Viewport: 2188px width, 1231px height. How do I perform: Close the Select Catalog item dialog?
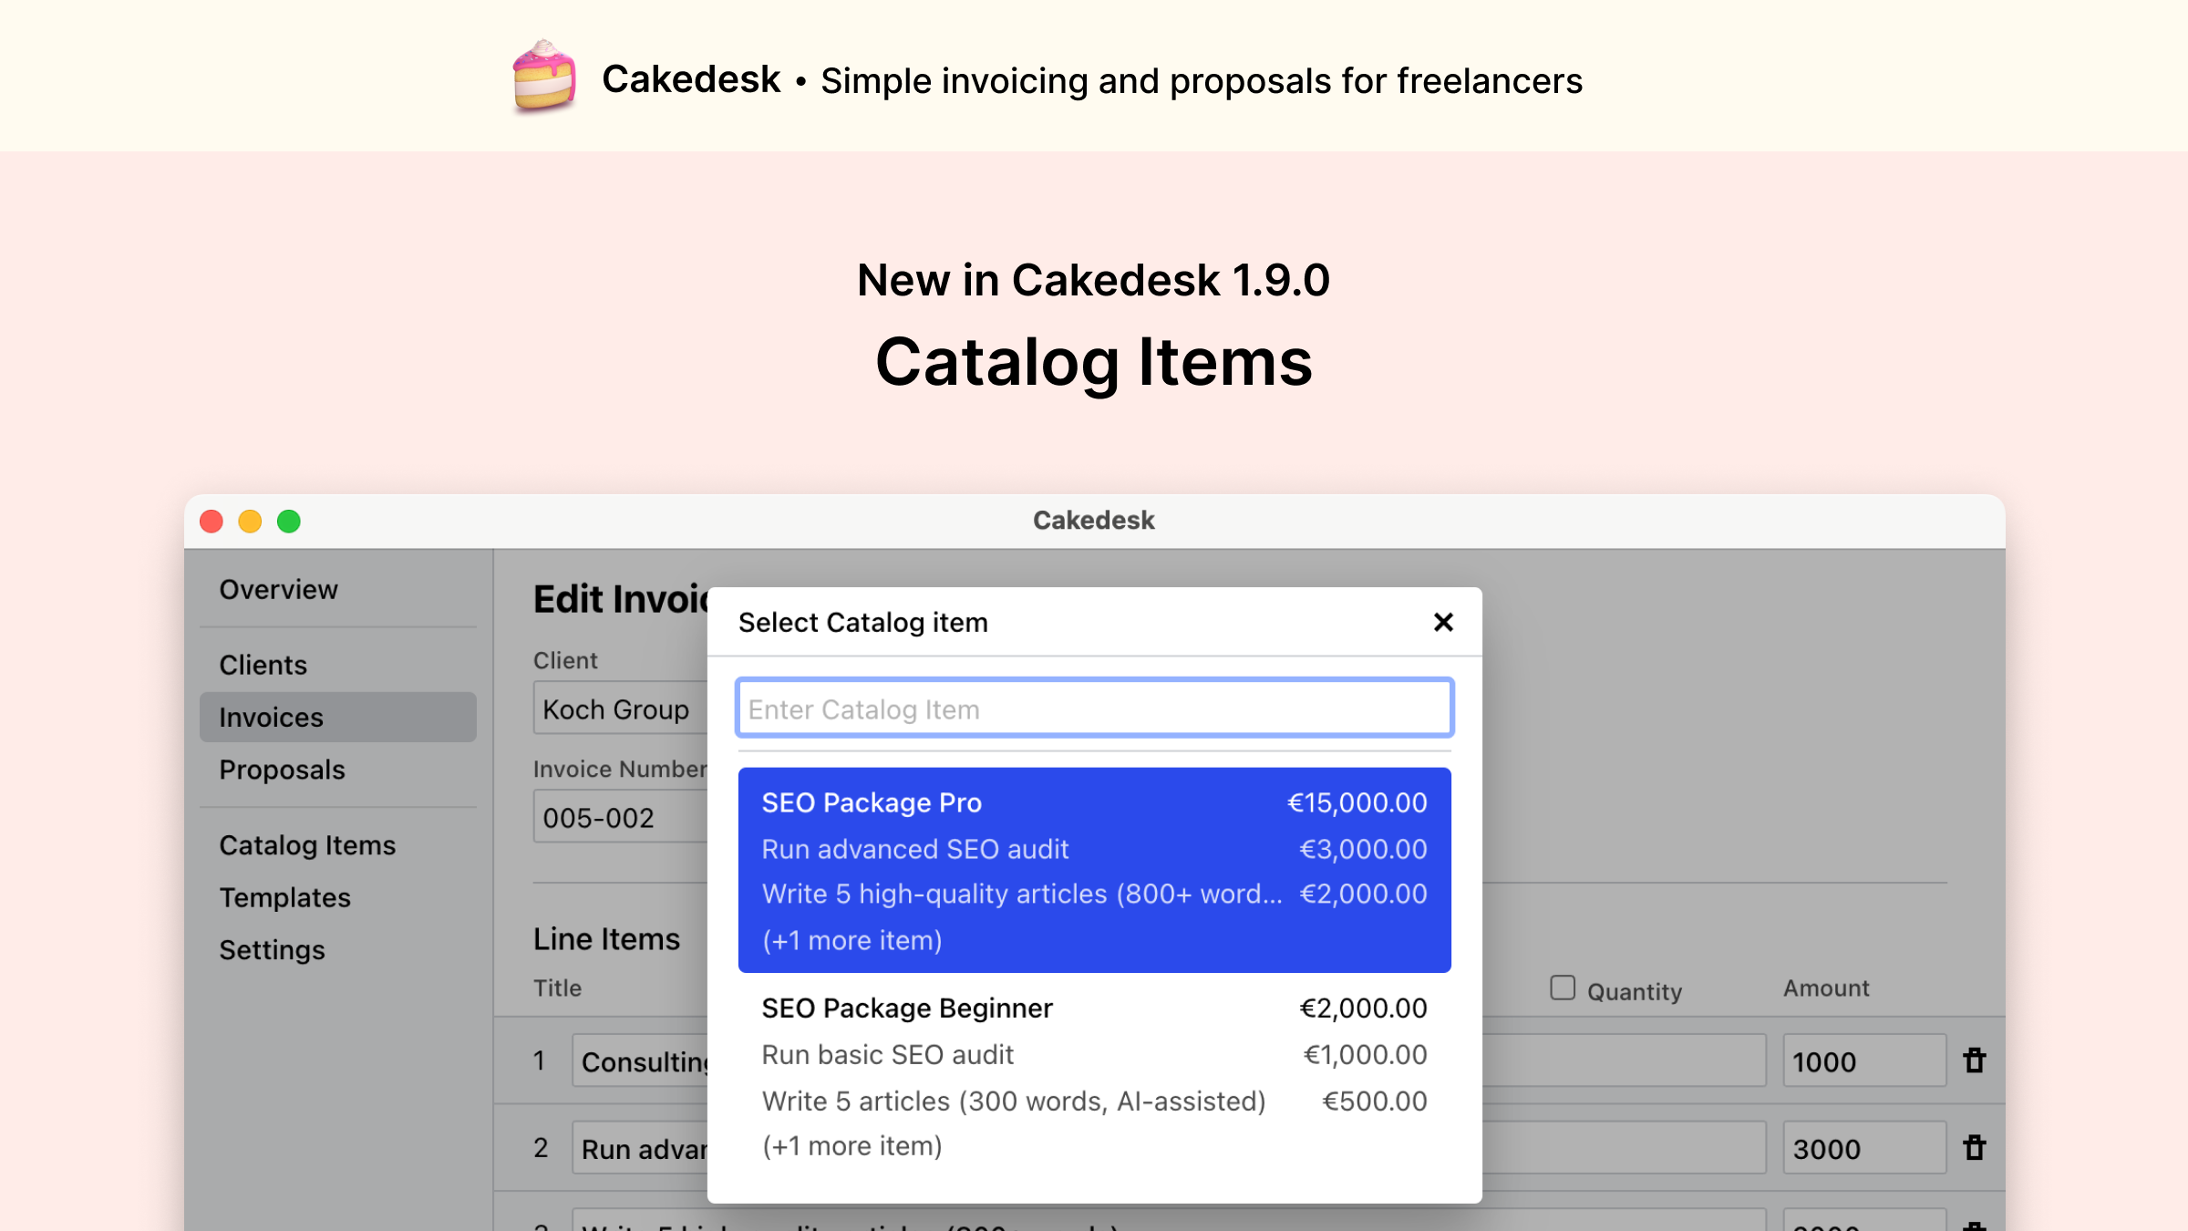click(x=1442, y=623)
